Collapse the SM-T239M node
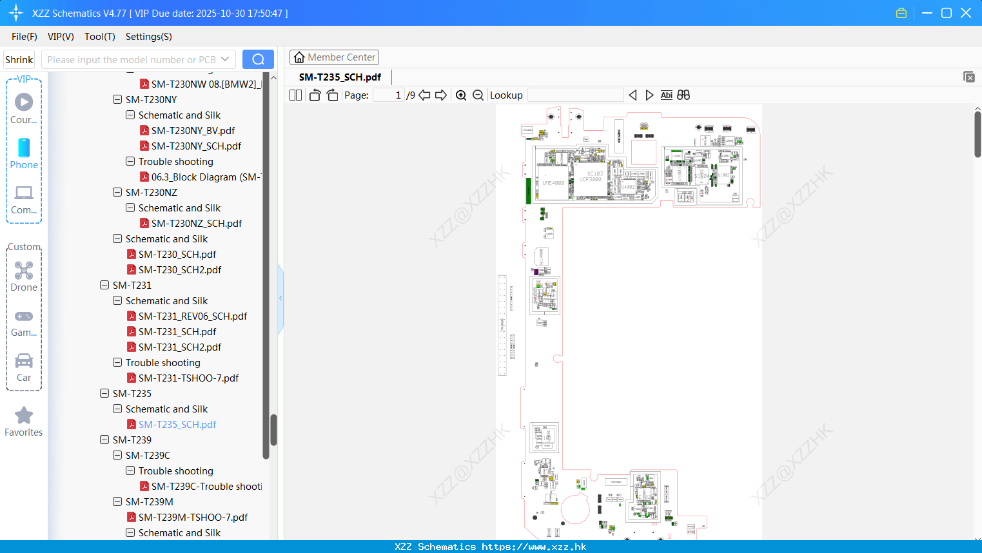 coord(117,501)
